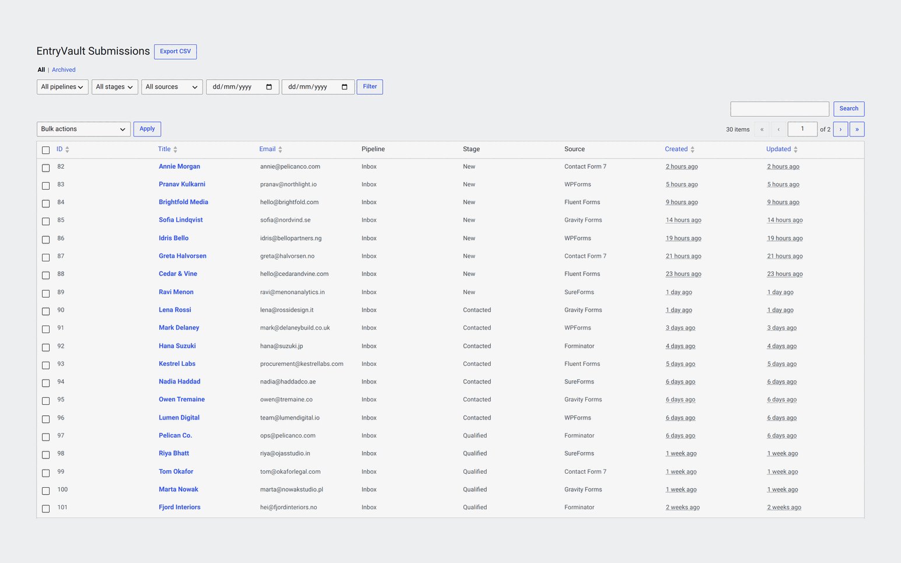Open the Greta Halvorsen submission
The height and width of the screenshot is (563, 901).
click(182, 256)
